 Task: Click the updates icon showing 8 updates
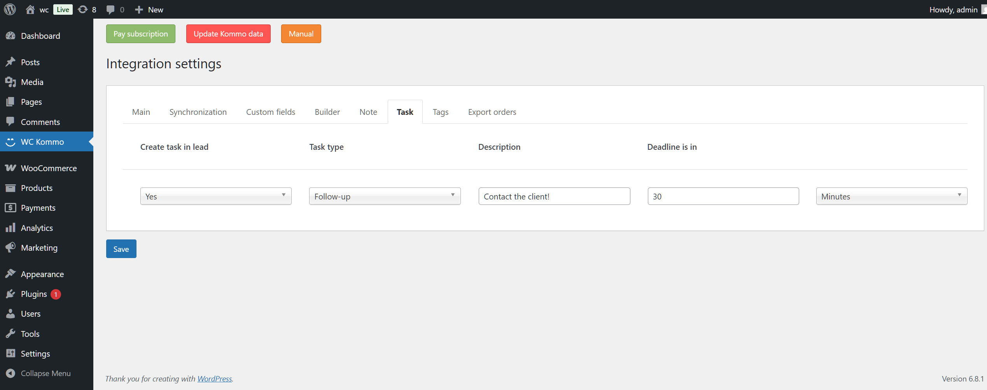pyautogui.click(x=82, y=9)
